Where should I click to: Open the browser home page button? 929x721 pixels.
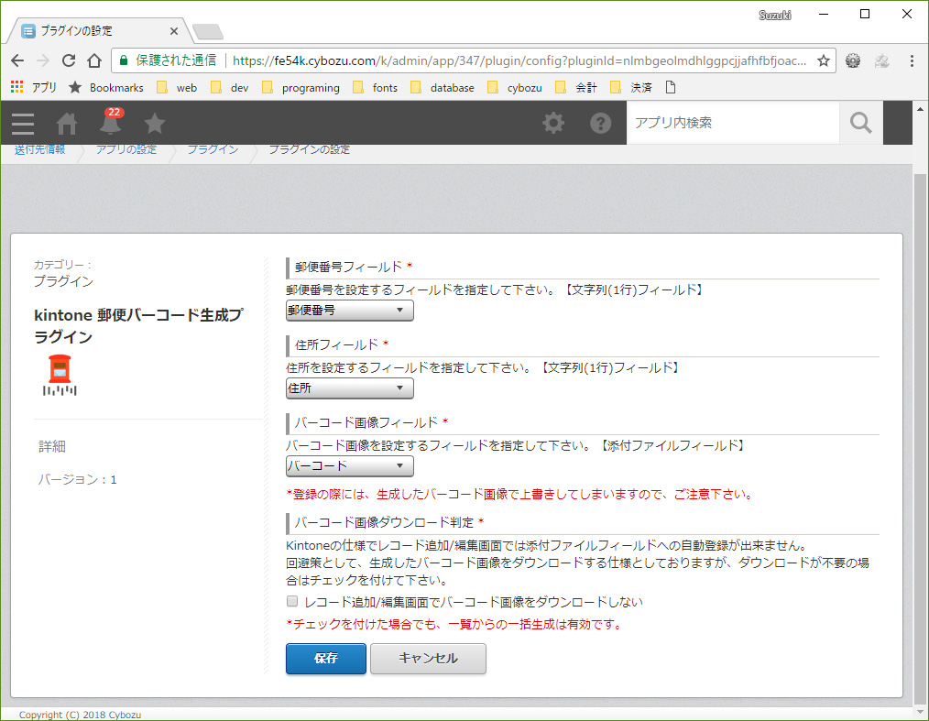pyautogui.click(x=94, y=60)
